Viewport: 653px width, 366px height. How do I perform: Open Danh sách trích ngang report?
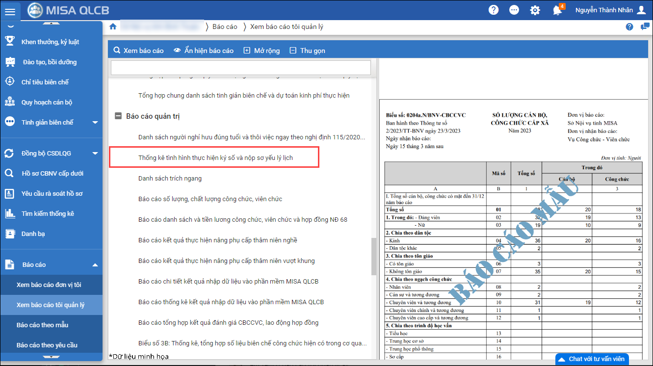170,179
